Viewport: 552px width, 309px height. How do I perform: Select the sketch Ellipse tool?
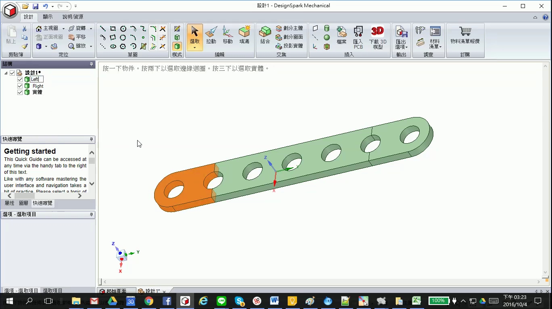coord(113,46)
